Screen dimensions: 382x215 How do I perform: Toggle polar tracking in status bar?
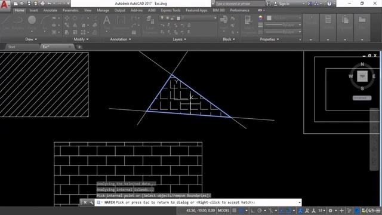(260, 211)
